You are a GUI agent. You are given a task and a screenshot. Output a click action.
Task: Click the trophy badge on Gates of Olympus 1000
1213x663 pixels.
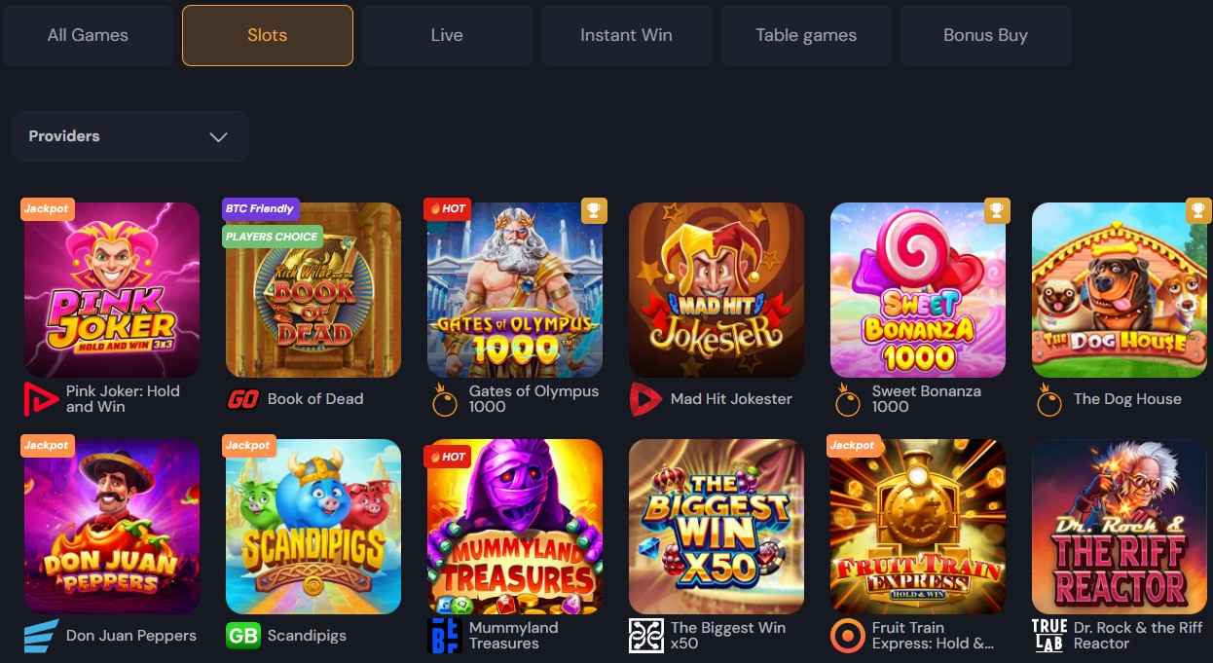click(x=593, y=210)
